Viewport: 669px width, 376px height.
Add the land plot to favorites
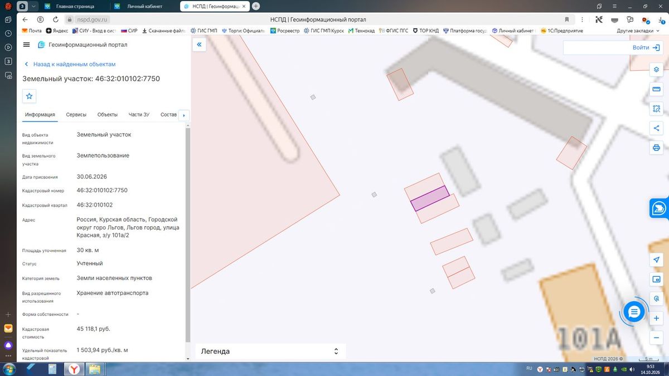(x=30, y=96)
